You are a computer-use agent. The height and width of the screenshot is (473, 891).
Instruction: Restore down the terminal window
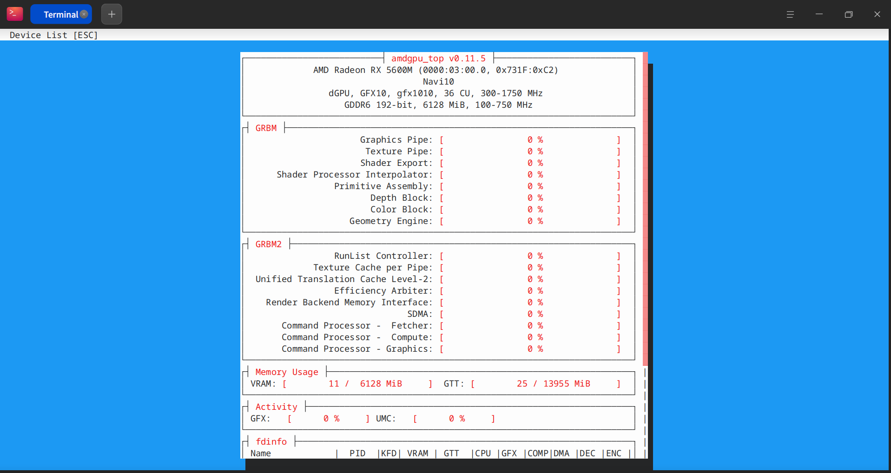(x=849, y=14)
